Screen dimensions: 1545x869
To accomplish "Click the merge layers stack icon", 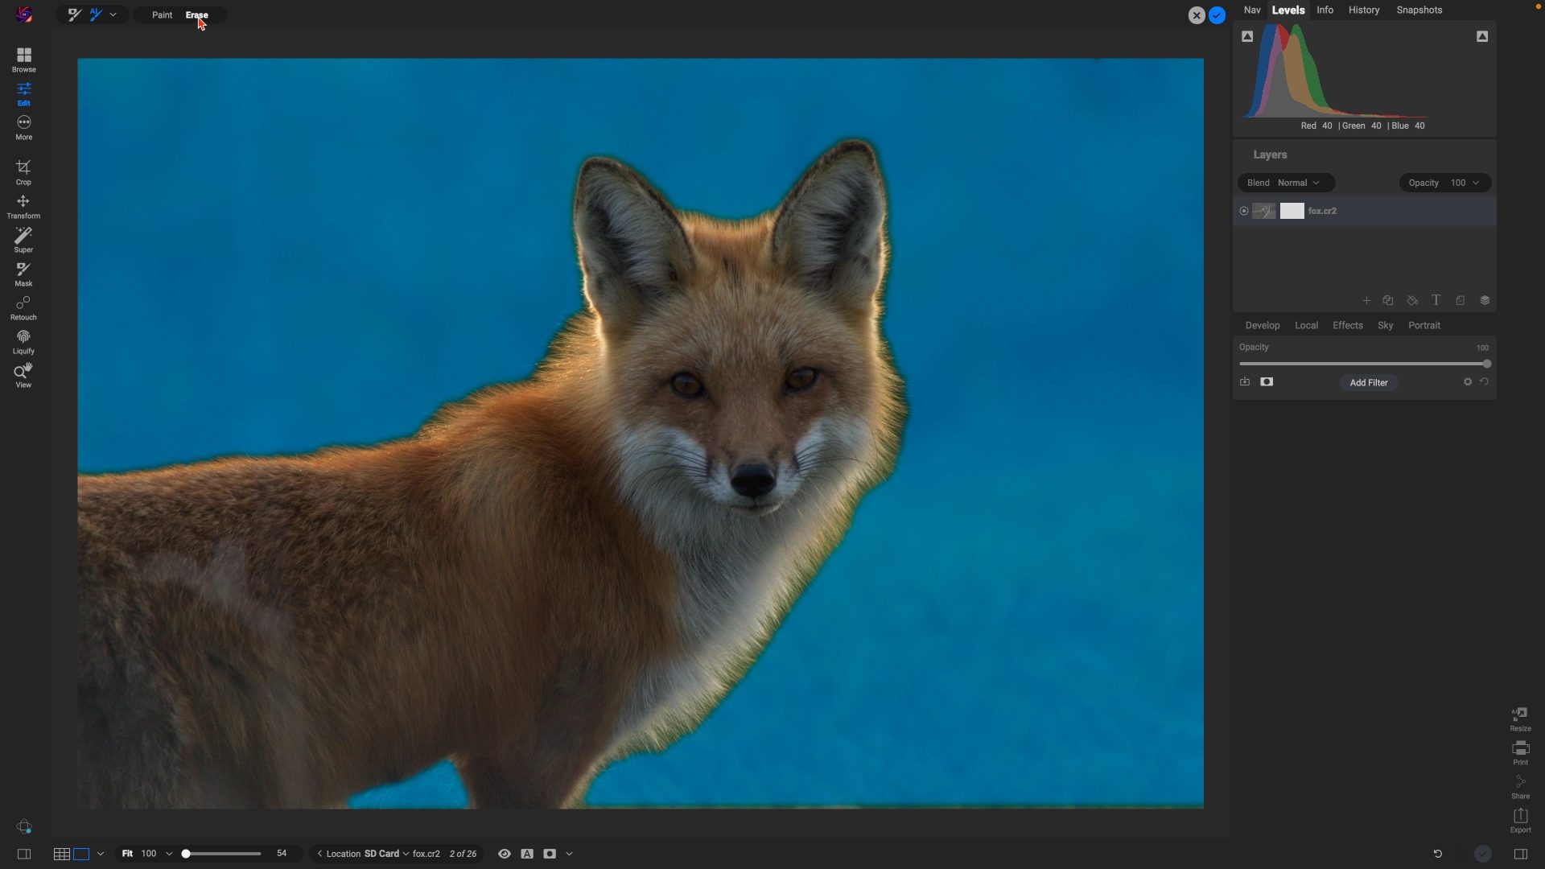I will coord(1485,301).
